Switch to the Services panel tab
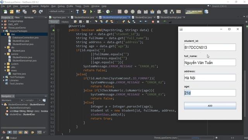Image resolution: width=248 pixels, height=140 pixels. [x=29, y=17]
